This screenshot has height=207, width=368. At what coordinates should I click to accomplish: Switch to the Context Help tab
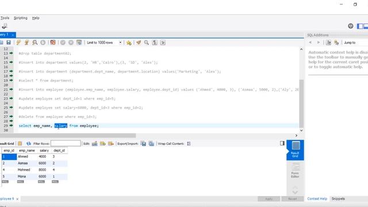pos(317,198)
